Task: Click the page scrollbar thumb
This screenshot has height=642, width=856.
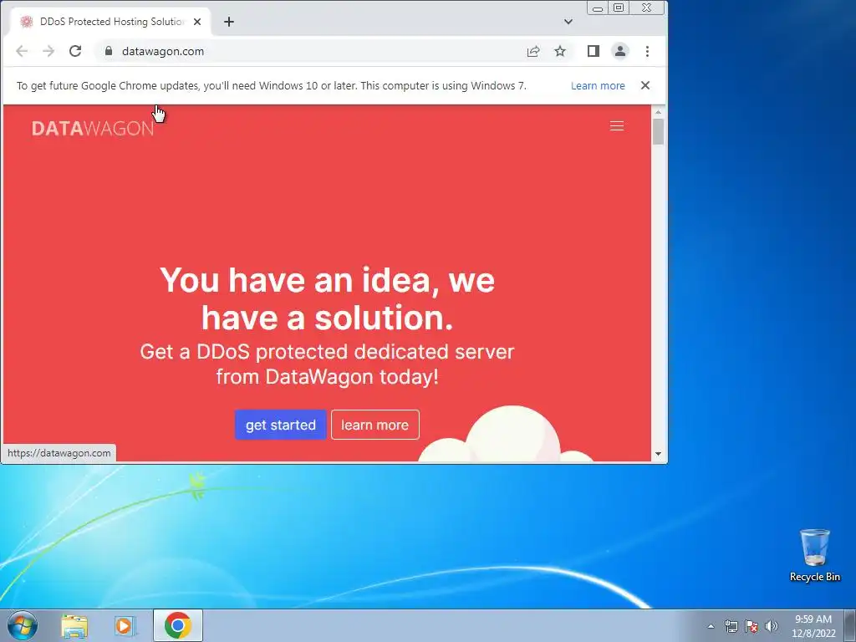Action: pos(658,131)
